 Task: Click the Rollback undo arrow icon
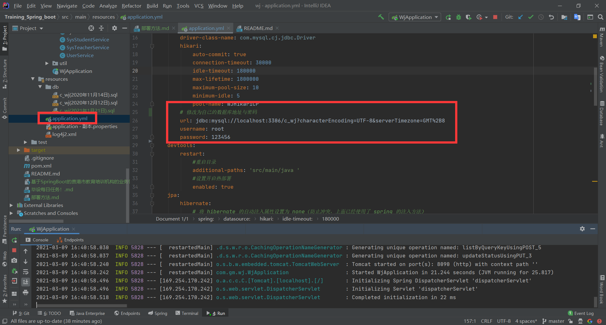coord(551,17)
